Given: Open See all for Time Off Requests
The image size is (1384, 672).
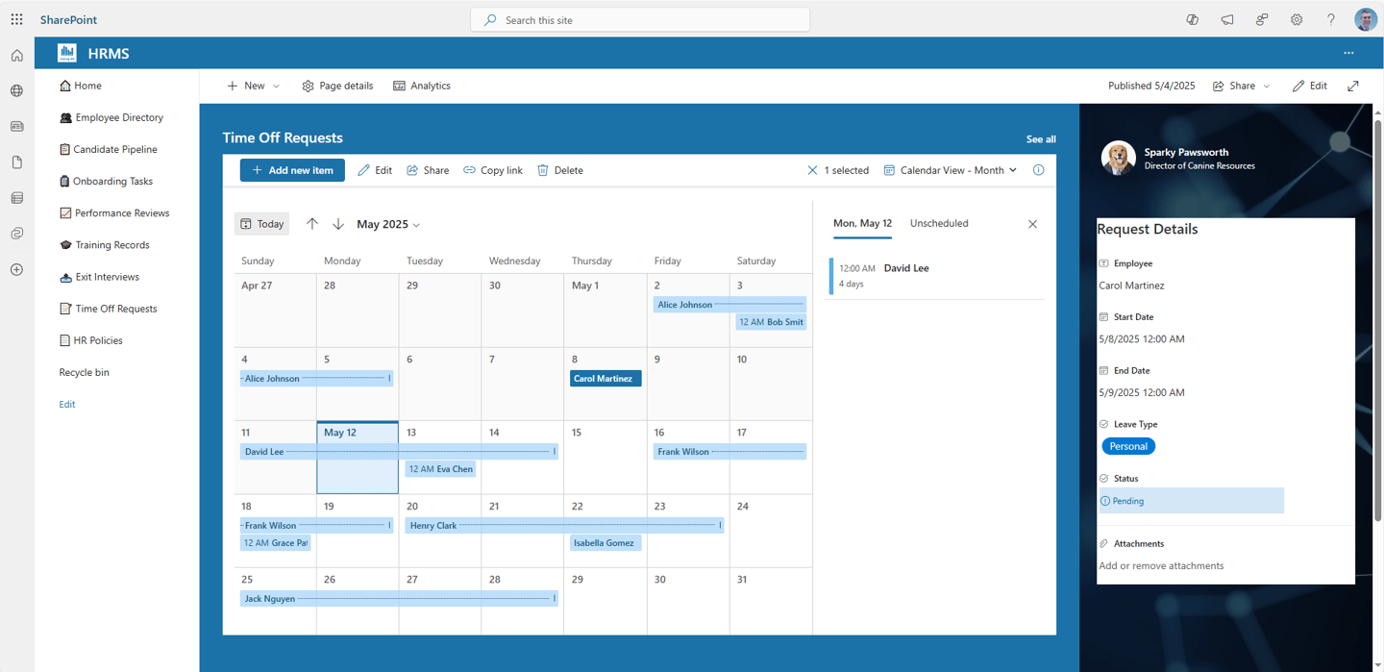Looking at the screenshot, I should click(1041, 138).
